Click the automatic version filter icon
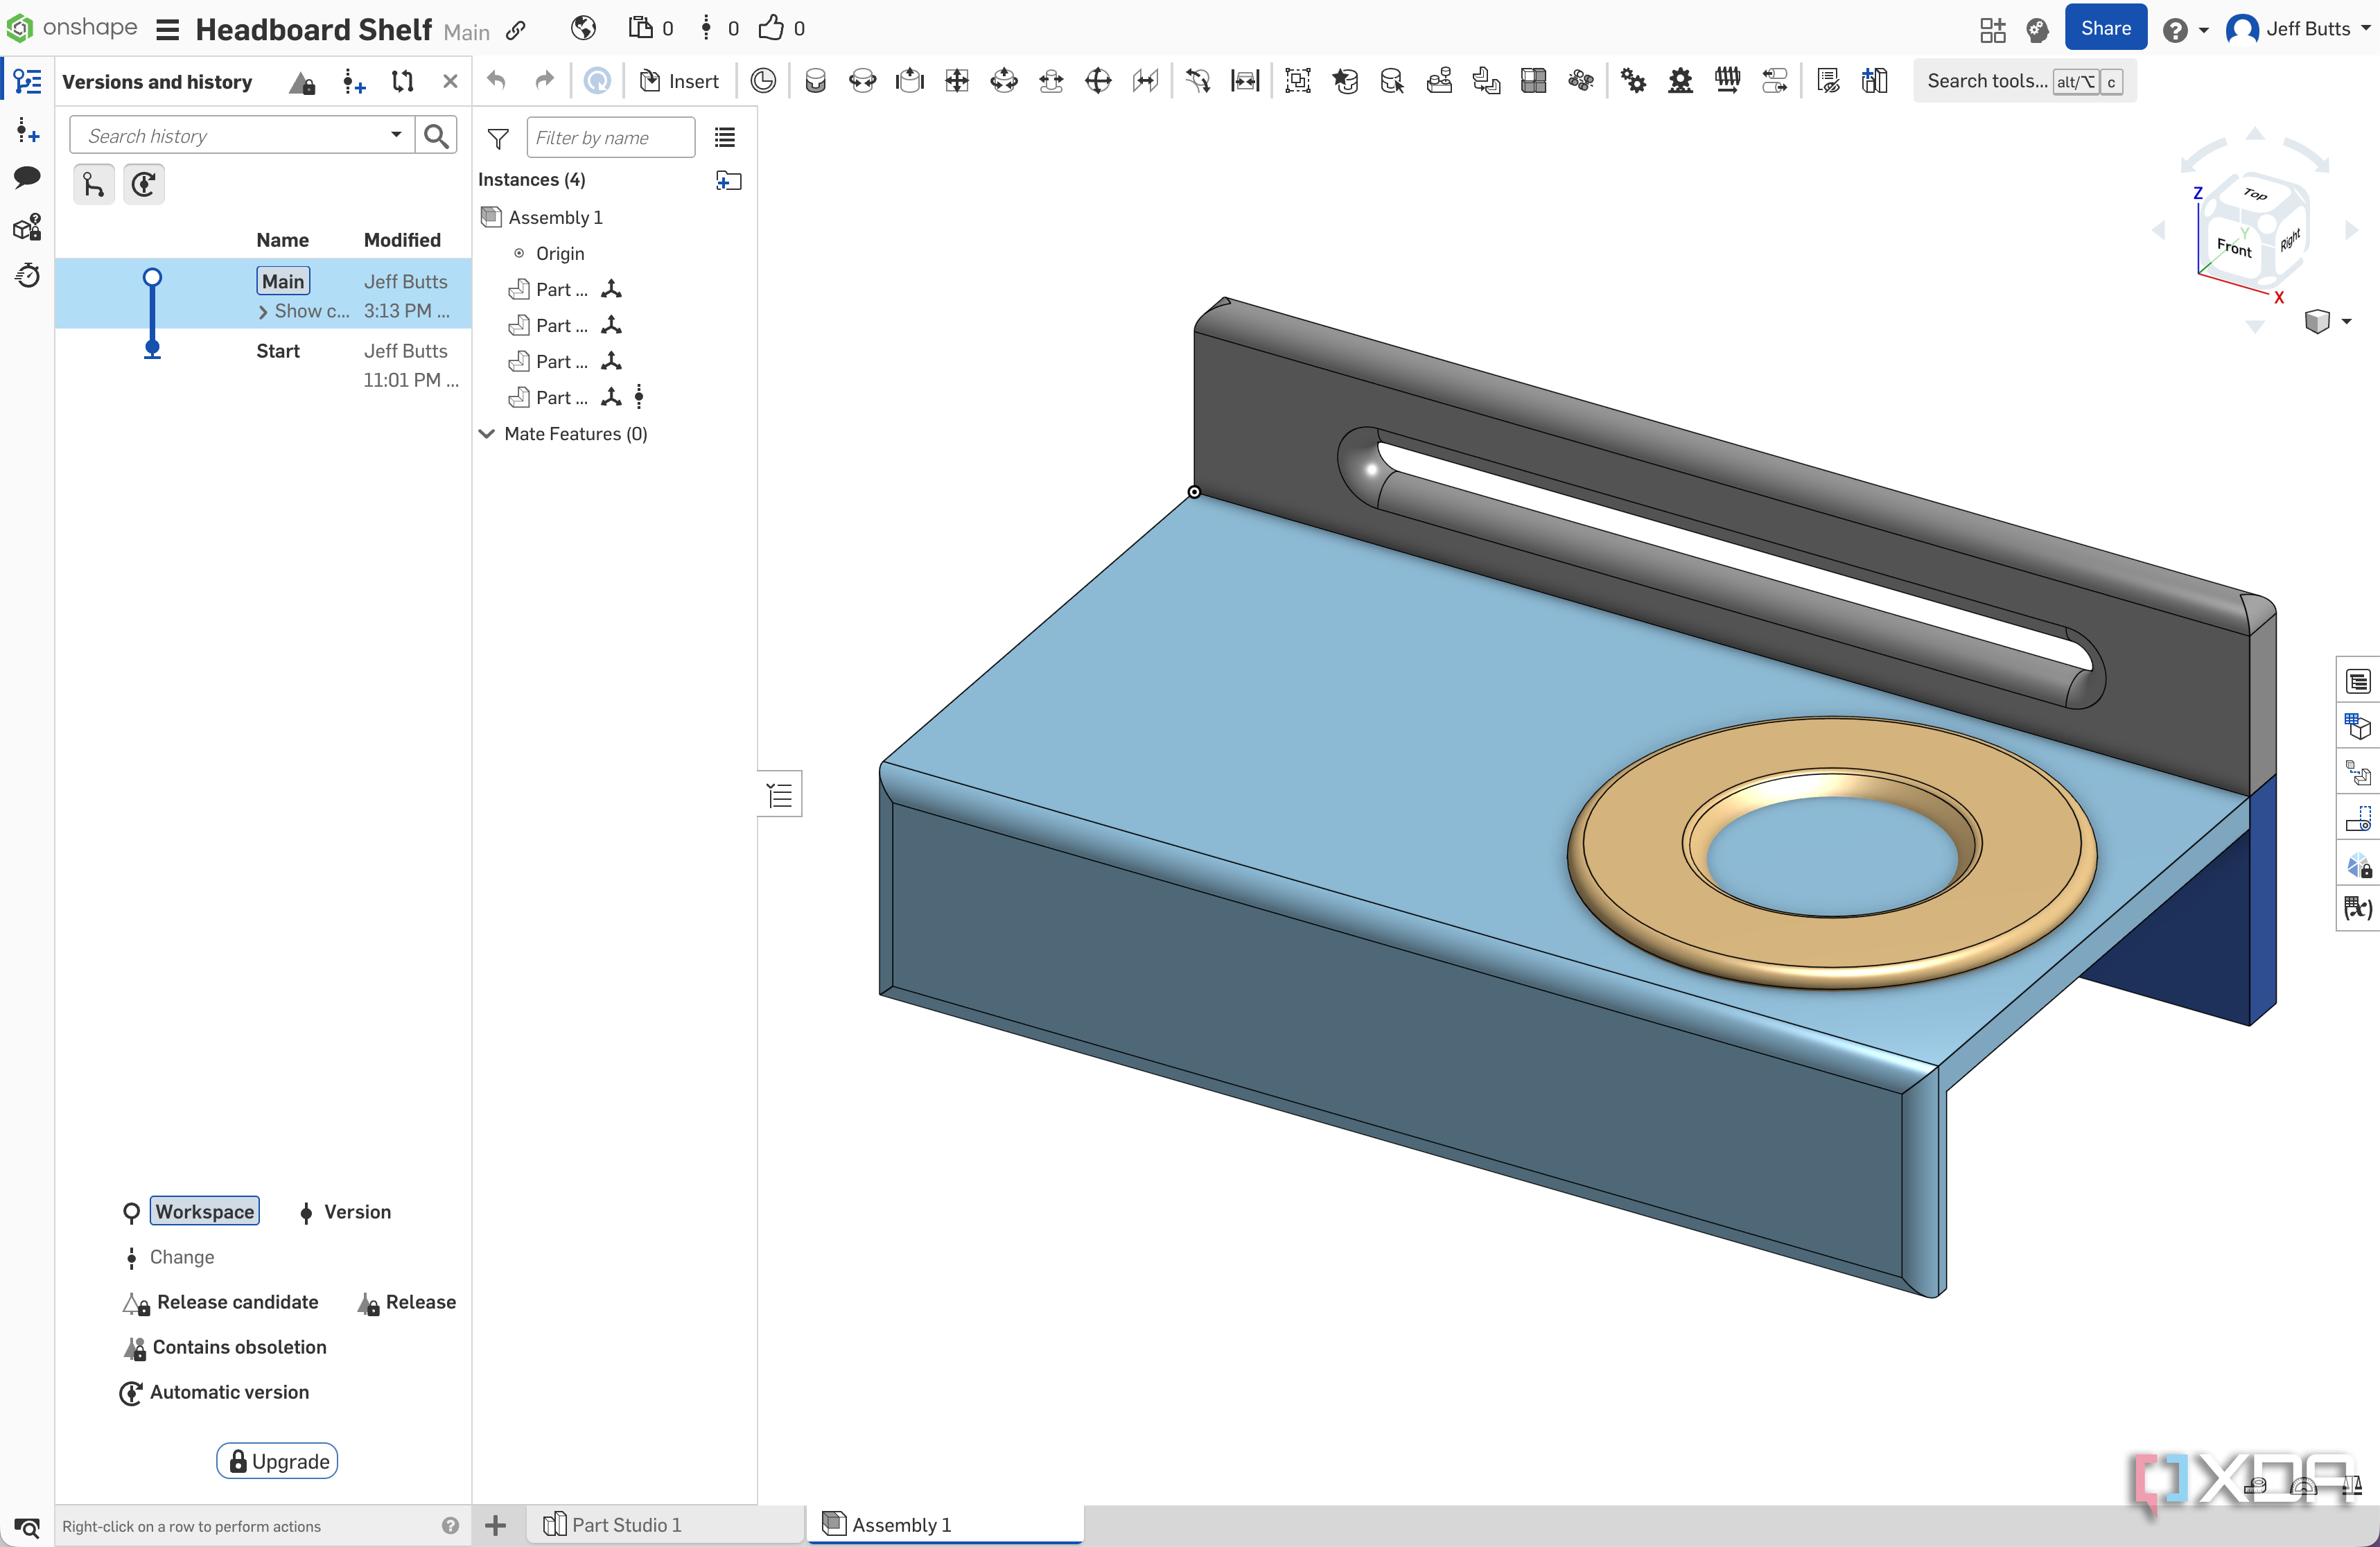 tap(144, 184)
